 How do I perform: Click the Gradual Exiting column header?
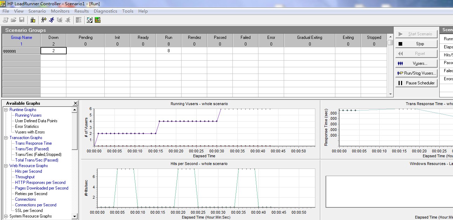coord(309,37)
